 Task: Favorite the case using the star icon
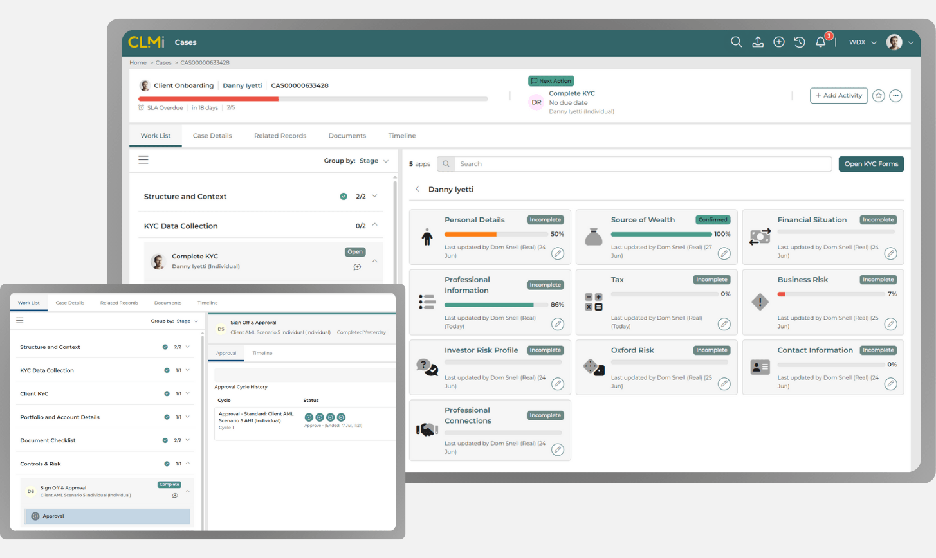878,95
